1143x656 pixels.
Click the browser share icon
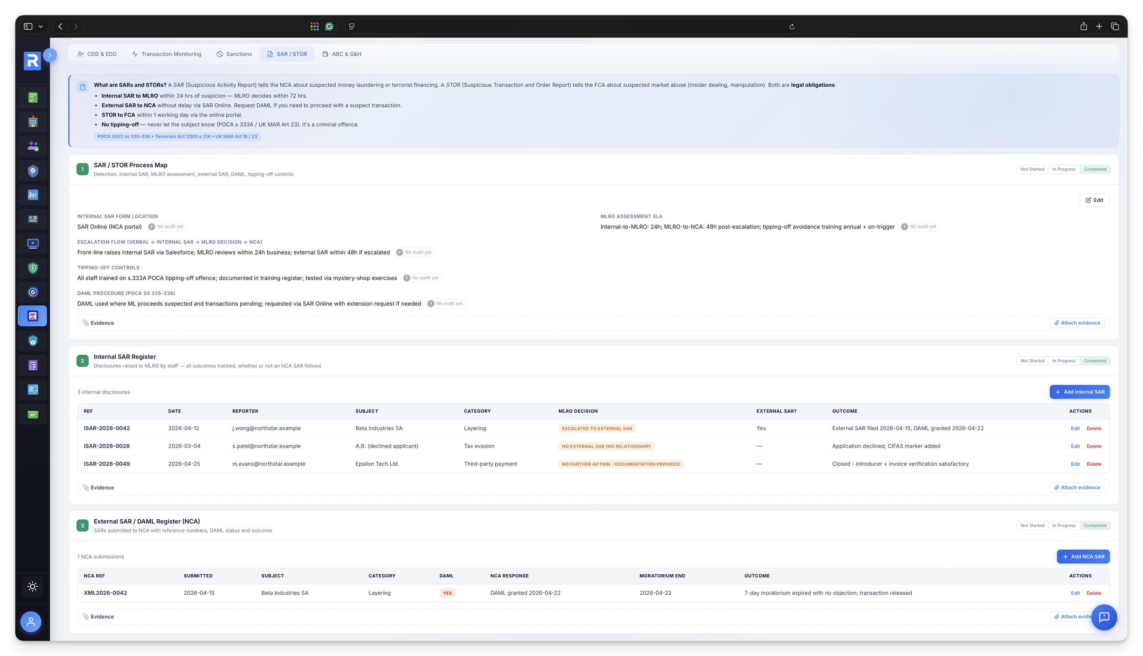point(1084,27)
